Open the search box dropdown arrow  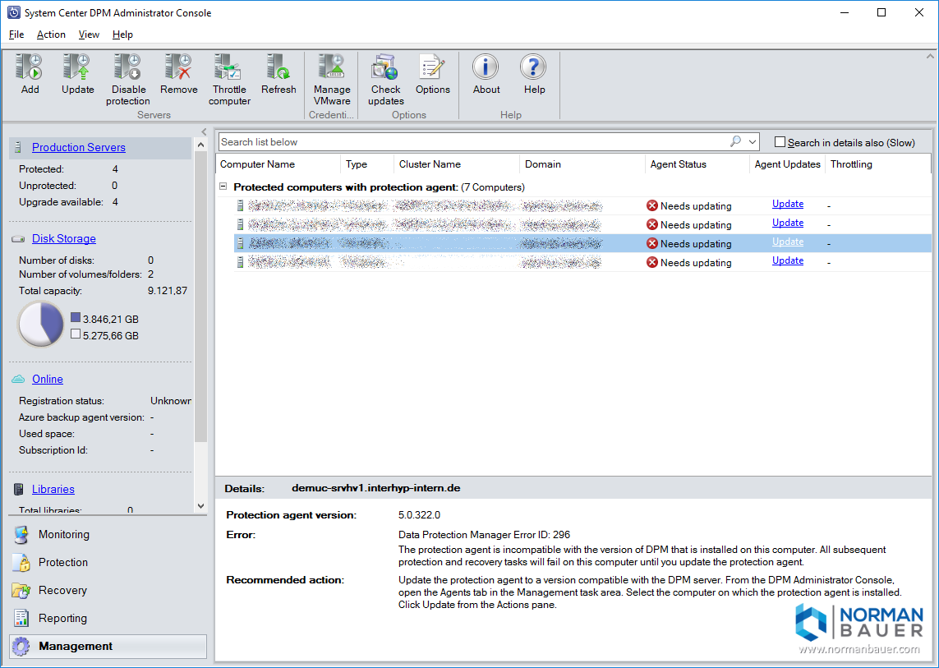(x=753, y=142)
